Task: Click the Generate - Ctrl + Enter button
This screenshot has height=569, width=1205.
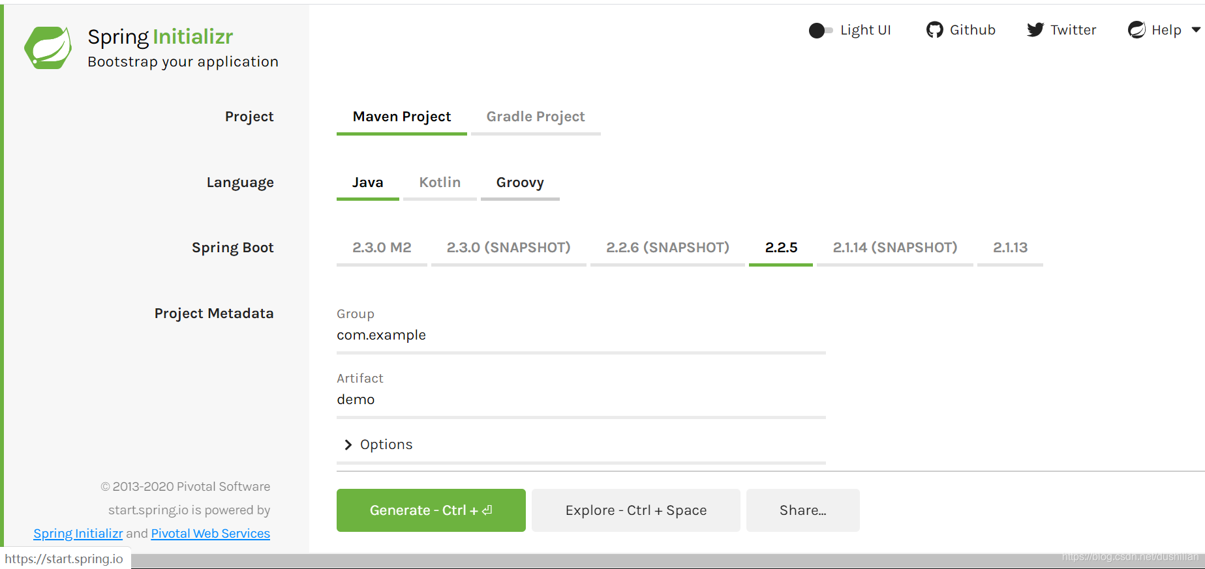Action: [x=431, y=510]
